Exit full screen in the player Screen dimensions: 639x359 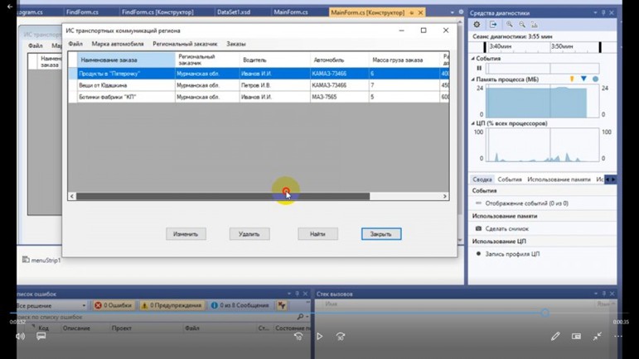[598, 336]
